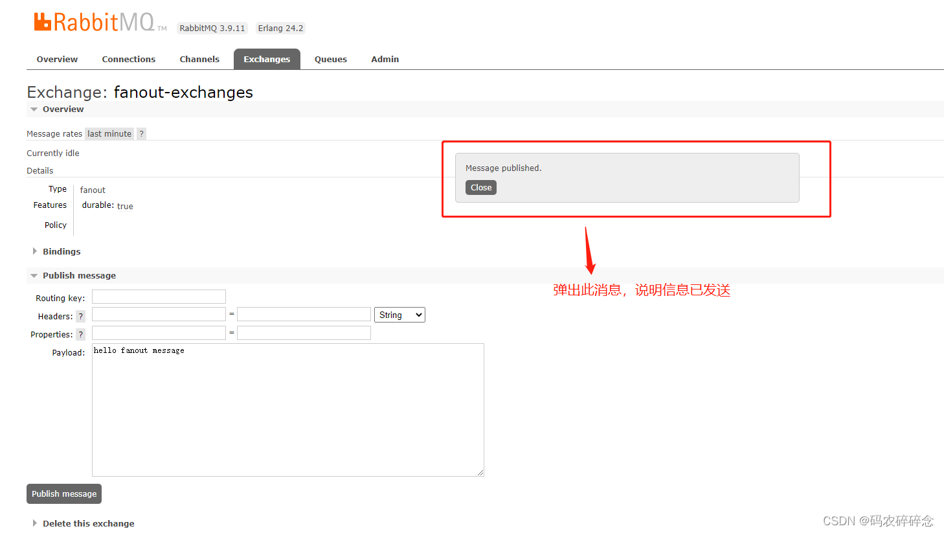Viewport: 944px width, 533px height.
Task: Change the last minute message rates range
Action: [x=109, y=133]
